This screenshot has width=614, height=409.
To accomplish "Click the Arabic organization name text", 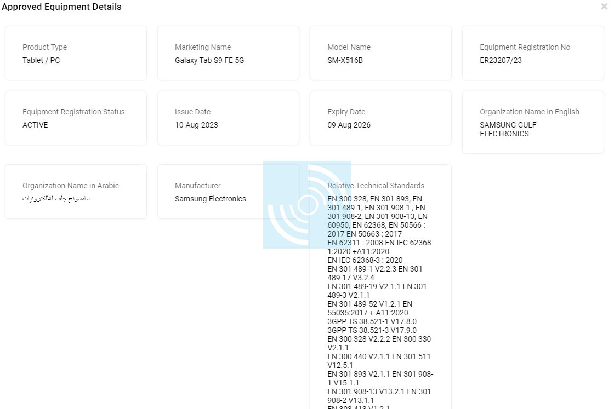I will click(x=56, y=199).
